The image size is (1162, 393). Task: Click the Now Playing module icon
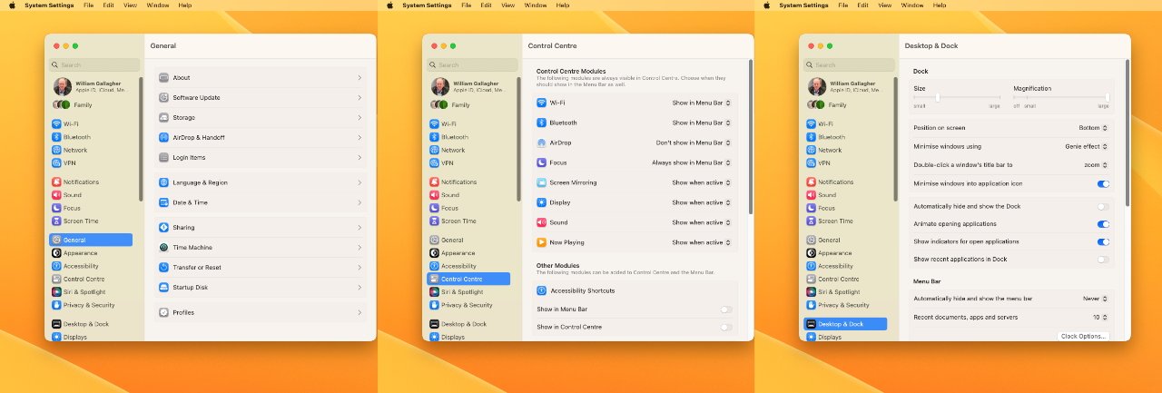point(541,242)
